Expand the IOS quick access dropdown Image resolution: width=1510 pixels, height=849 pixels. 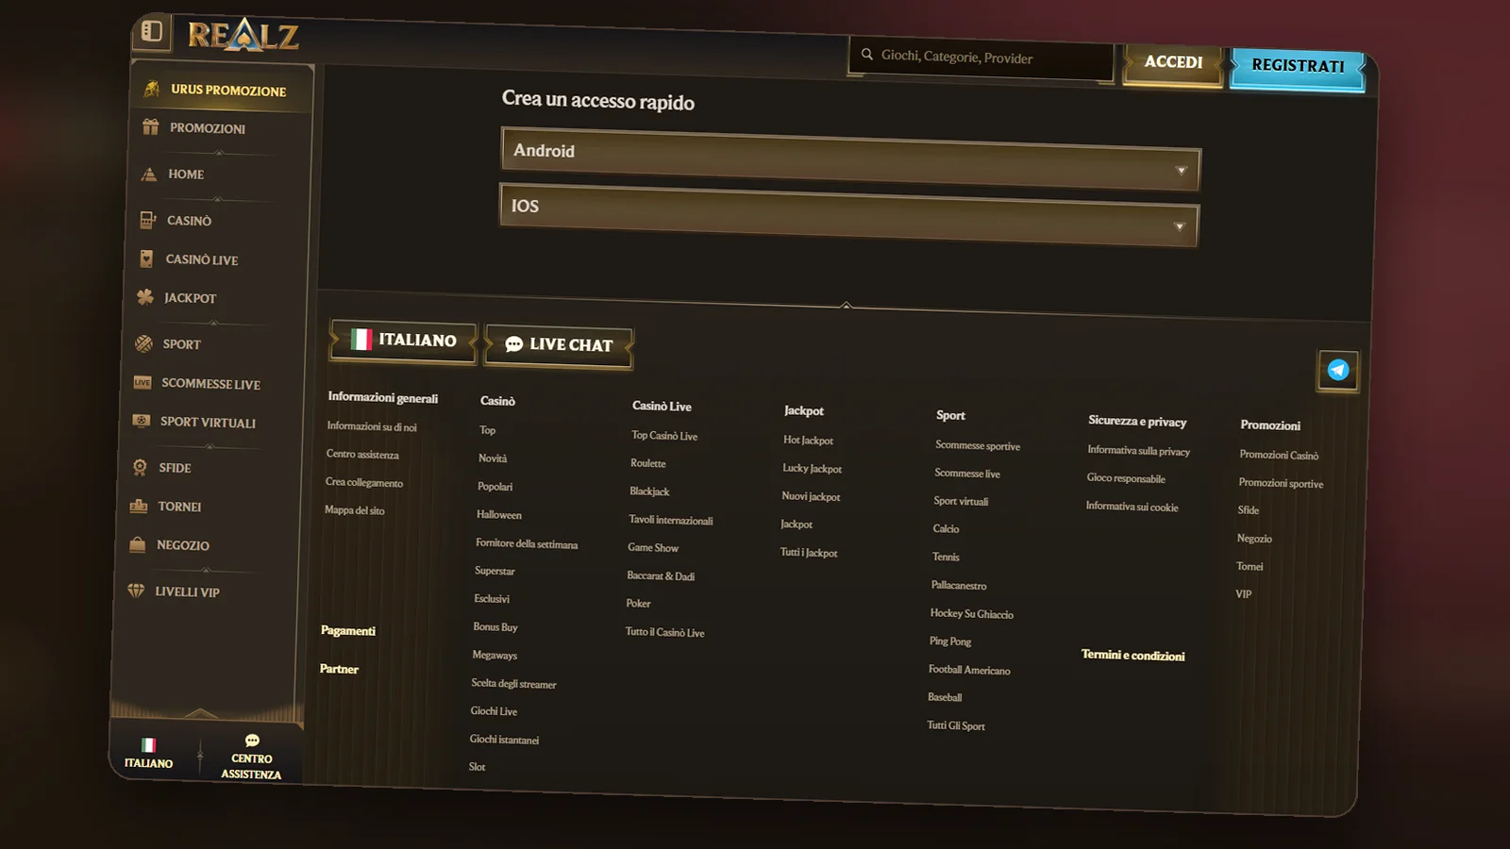[849, 216]
